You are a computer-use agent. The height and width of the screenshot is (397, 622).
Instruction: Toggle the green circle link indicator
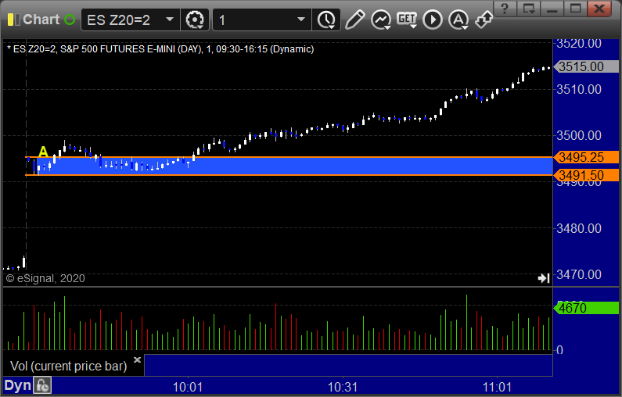point(70,20)
